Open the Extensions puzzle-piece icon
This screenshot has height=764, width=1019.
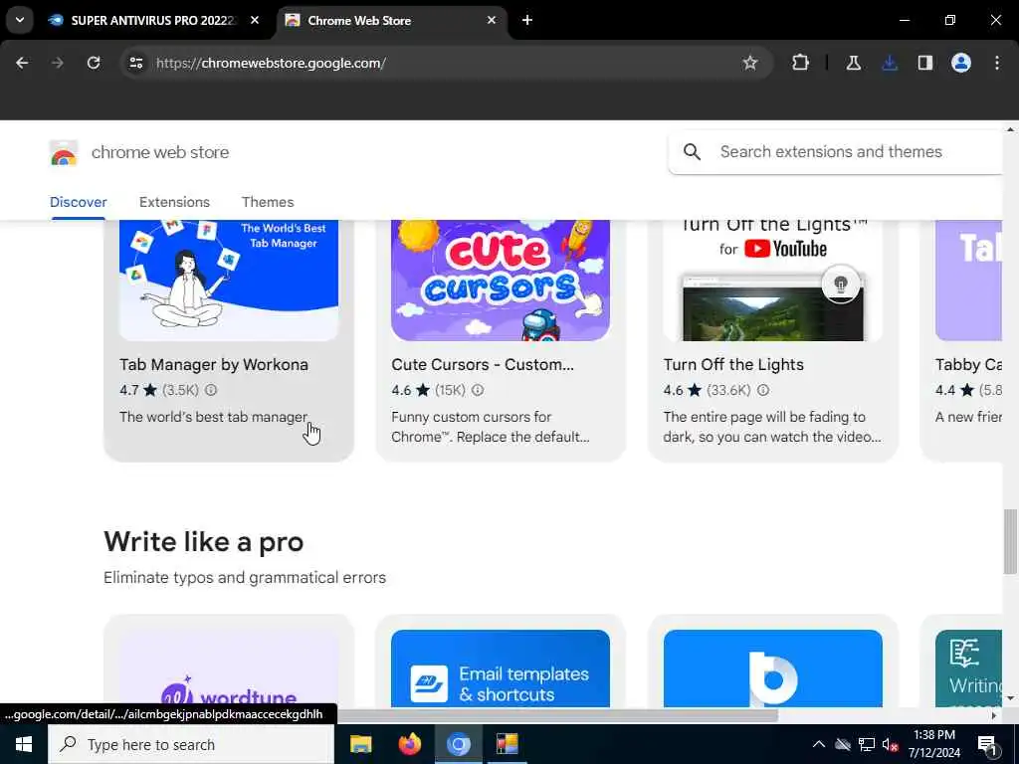(x=800, y=63)
